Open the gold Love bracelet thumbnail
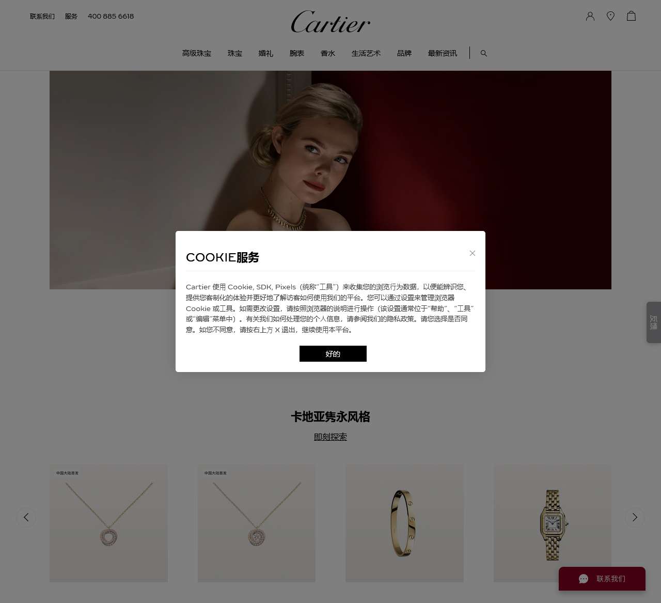This screenshot has height=603, width=661. (x=404, y=523)
